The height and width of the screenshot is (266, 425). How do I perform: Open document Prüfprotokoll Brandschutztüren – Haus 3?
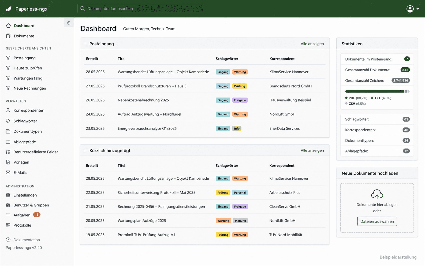pyautogui.click(x=152, y=86)
